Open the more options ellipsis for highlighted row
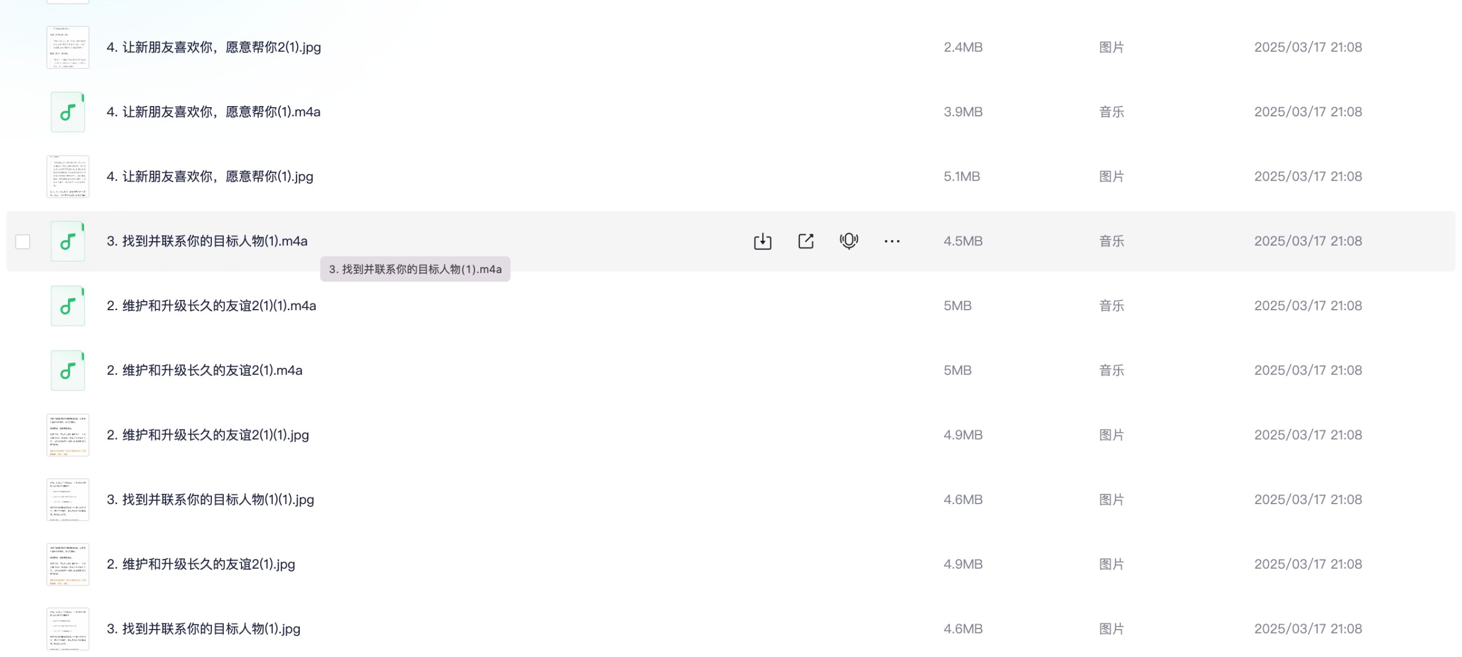The image size is (1462, 657). 892,241
